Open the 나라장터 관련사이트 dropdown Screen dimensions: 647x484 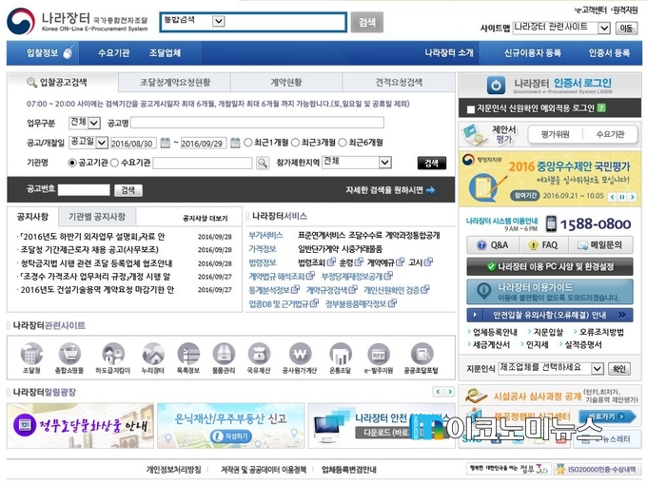604,28
